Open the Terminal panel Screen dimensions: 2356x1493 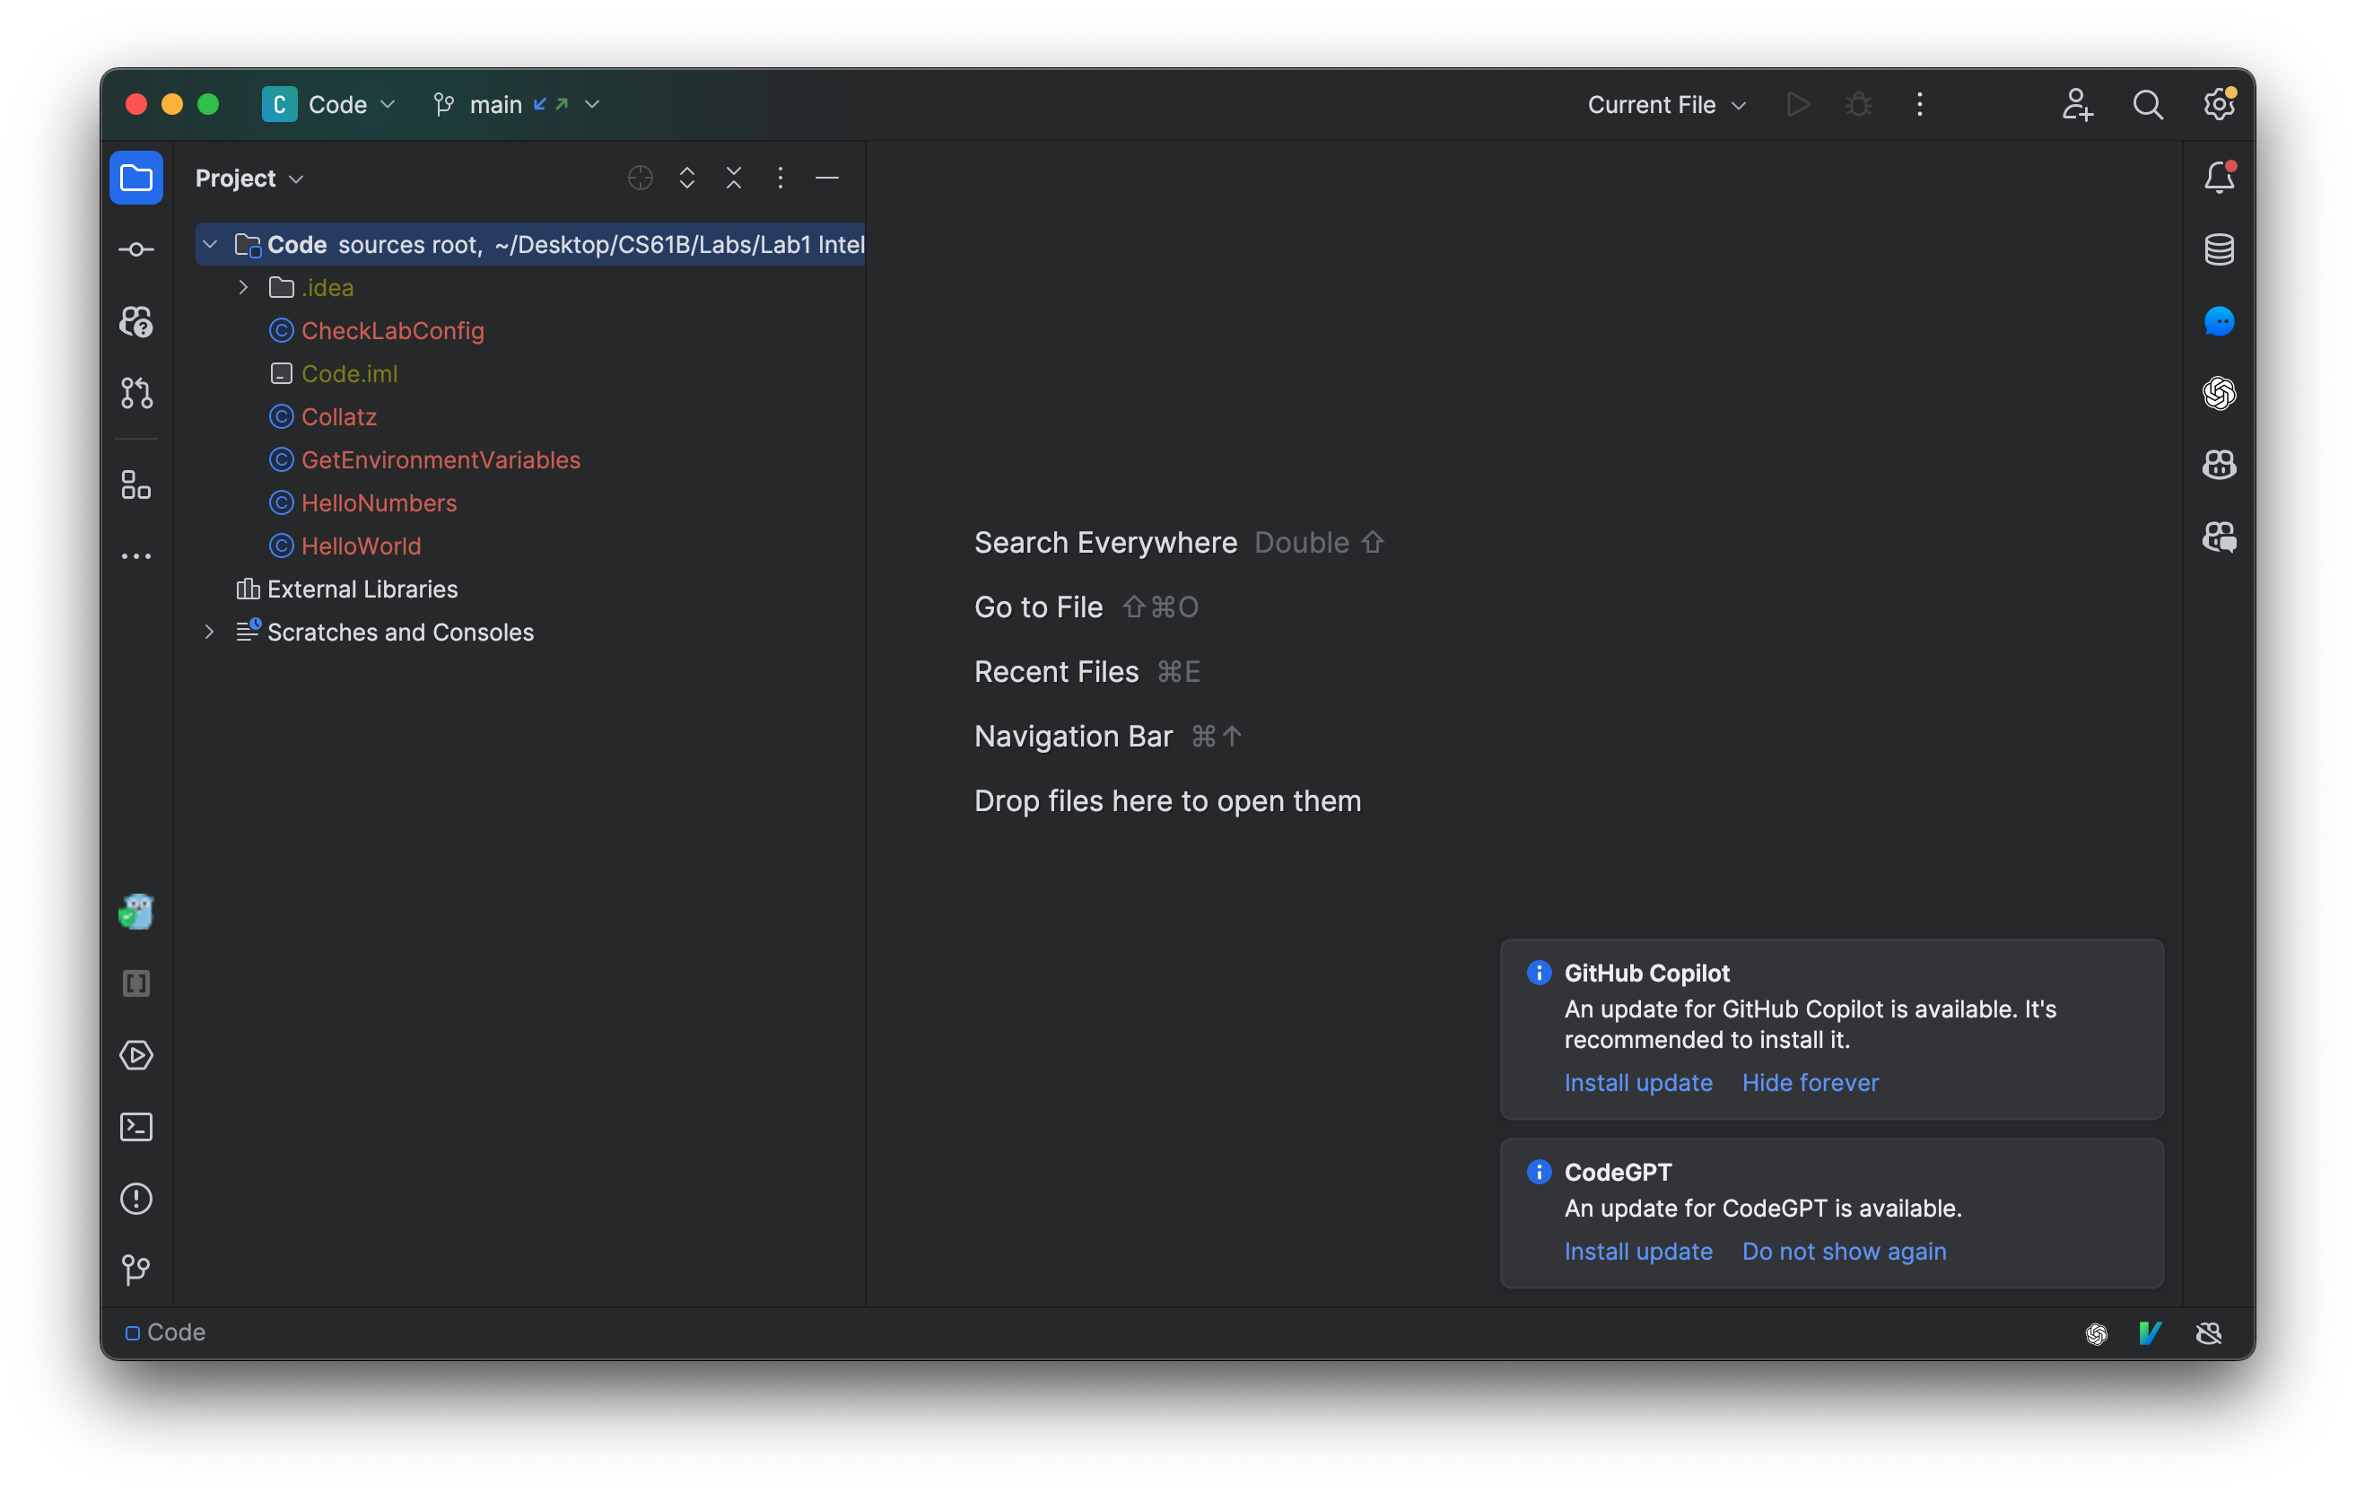point(137,1125)
